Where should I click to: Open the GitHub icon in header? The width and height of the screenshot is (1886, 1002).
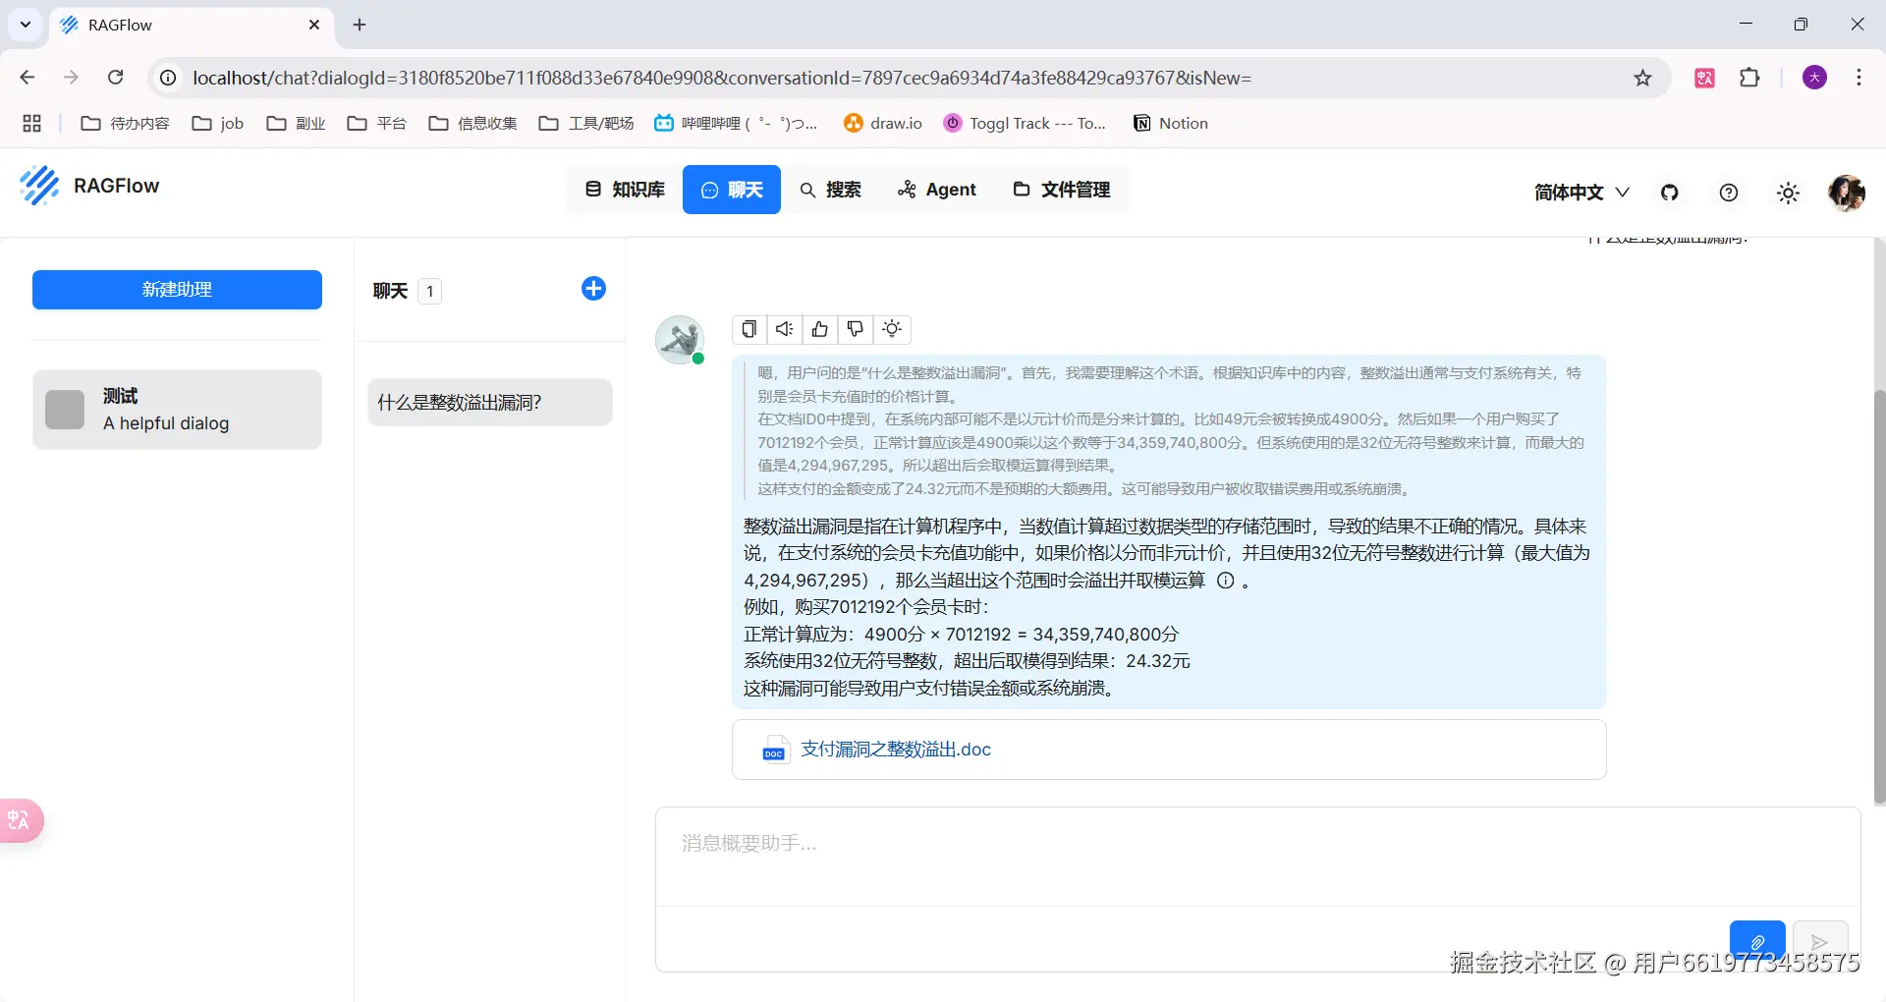[x=1670, y=193]
